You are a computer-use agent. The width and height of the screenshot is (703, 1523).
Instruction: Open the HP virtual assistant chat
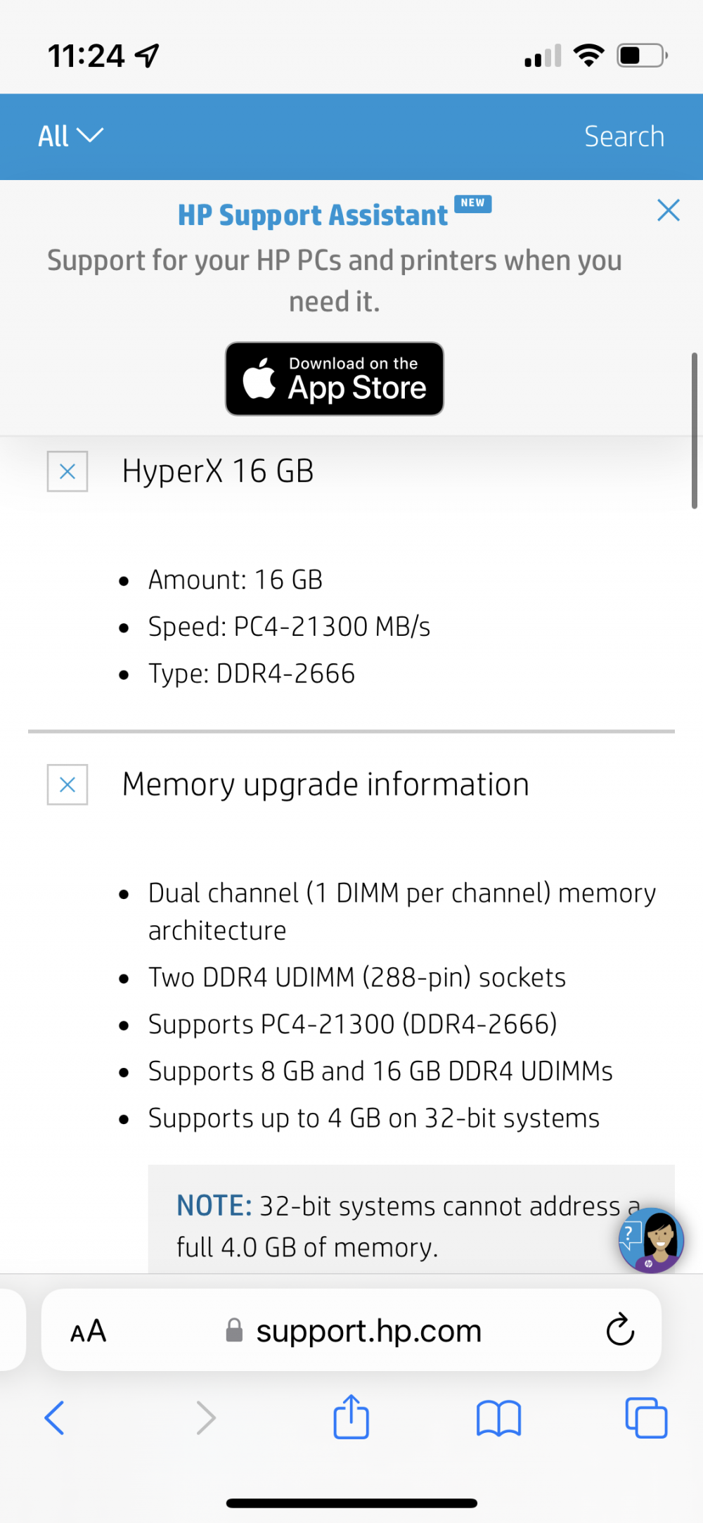point(651,1240)
